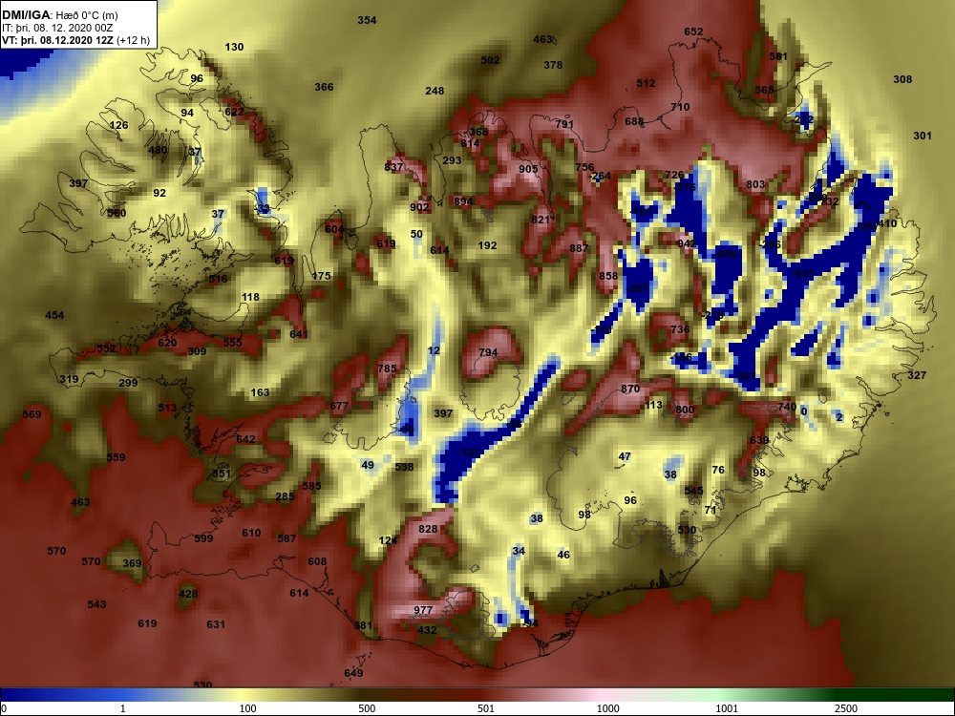Click the 622 value in the Westfjords
The width and height of the screenshot is (955, 716).
coord(234,112)
